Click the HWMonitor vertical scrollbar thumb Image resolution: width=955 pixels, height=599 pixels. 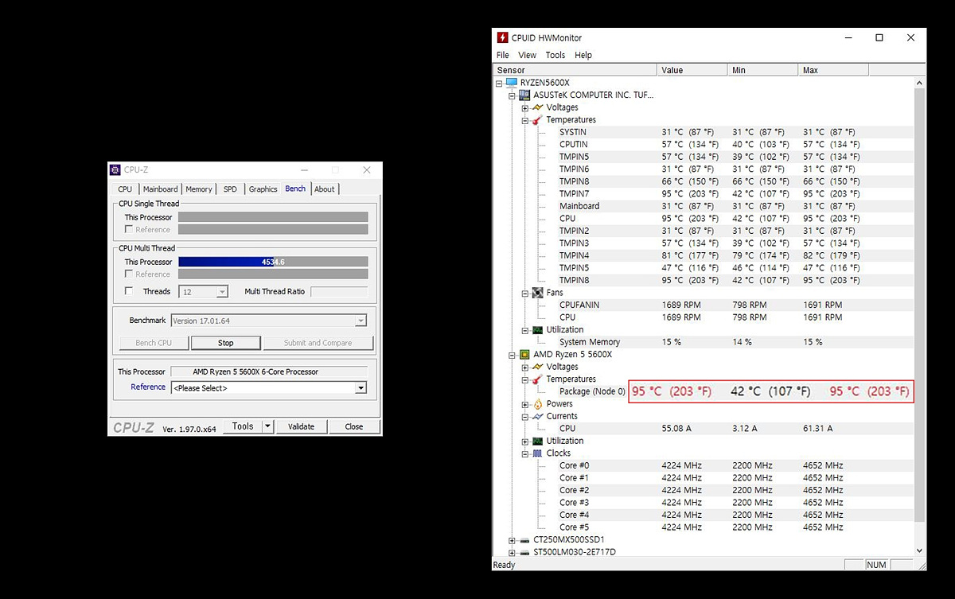[920, 305]
